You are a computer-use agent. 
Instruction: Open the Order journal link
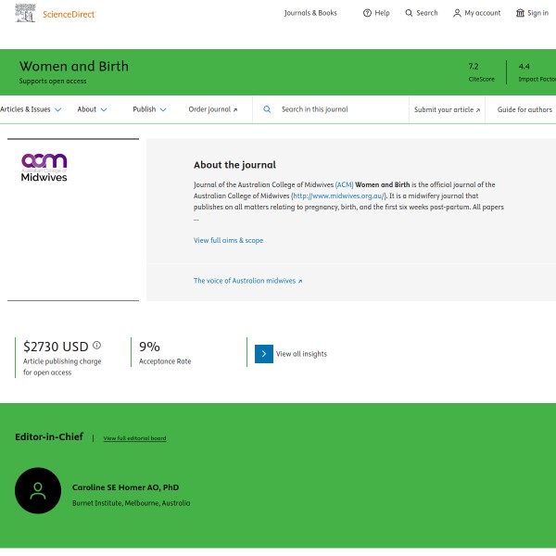point(213,109)
